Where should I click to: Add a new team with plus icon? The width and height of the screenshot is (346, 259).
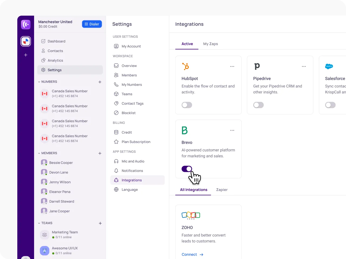pos(100,223)
